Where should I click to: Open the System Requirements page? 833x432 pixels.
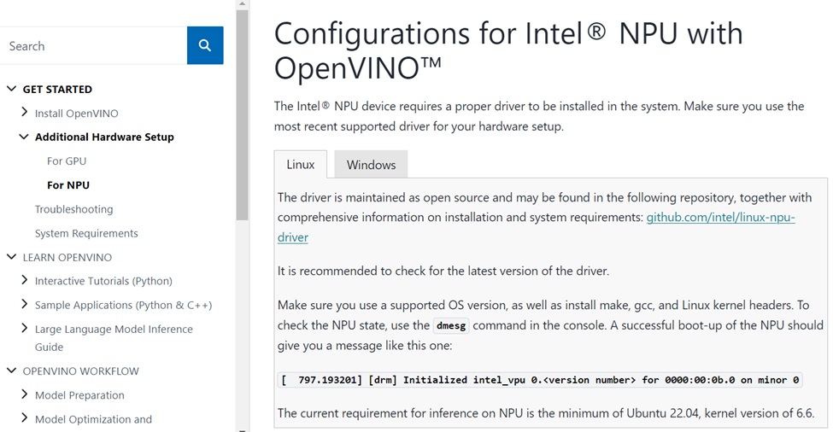(x=86, y=234)
